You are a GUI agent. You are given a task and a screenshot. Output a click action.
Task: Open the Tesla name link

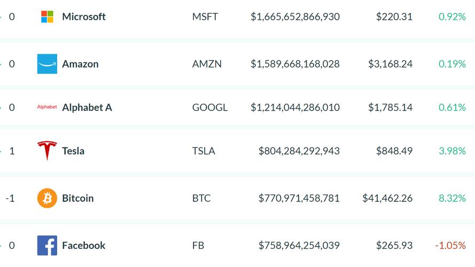coord(73,151)
